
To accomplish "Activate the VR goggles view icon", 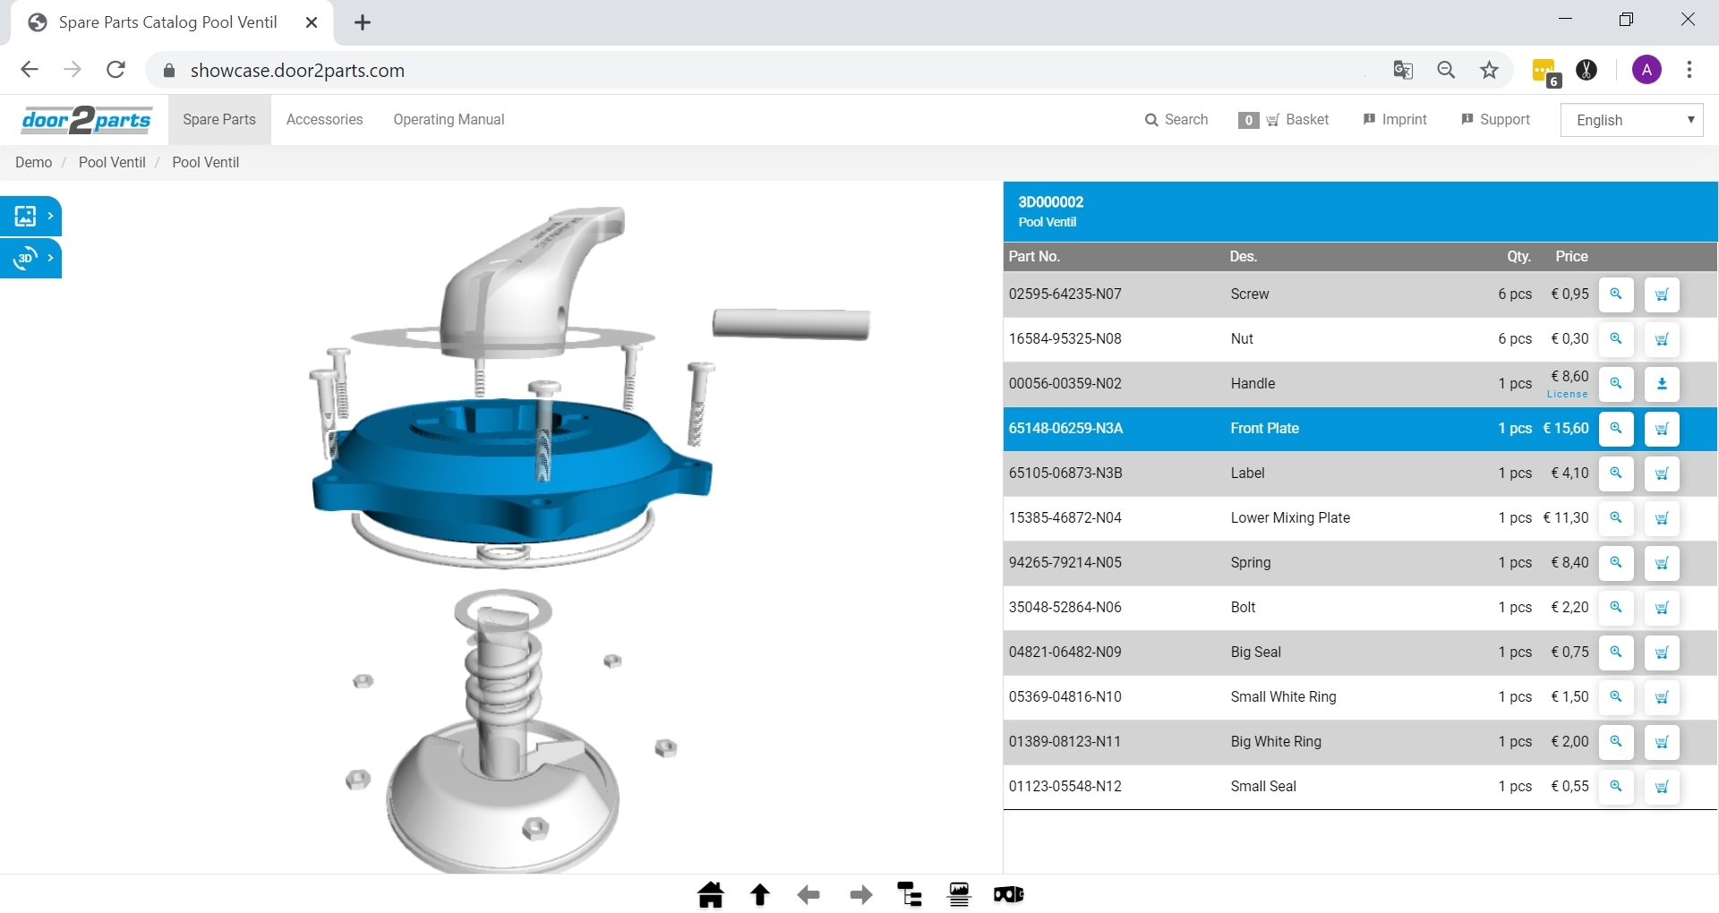I will (1009, 894).
